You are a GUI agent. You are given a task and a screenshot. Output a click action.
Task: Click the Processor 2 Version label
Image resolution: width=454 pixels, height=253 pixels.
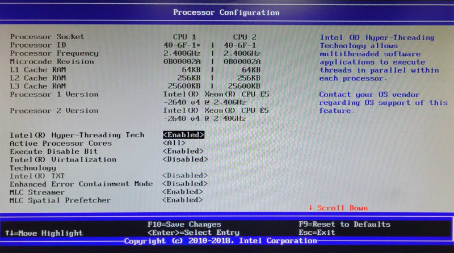[54, 111]
